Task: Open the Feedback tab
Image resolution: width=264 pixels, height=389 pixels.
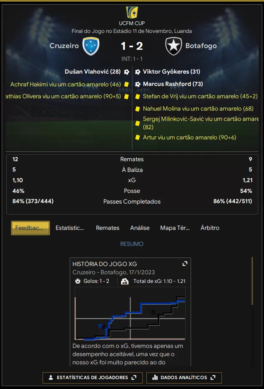Action: [x=30, y=228]
